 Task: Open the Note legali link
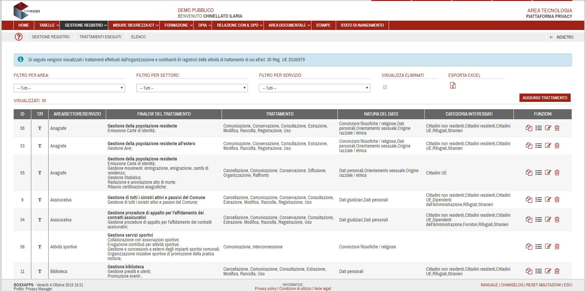pyautogui.click(x=322, y=289)
